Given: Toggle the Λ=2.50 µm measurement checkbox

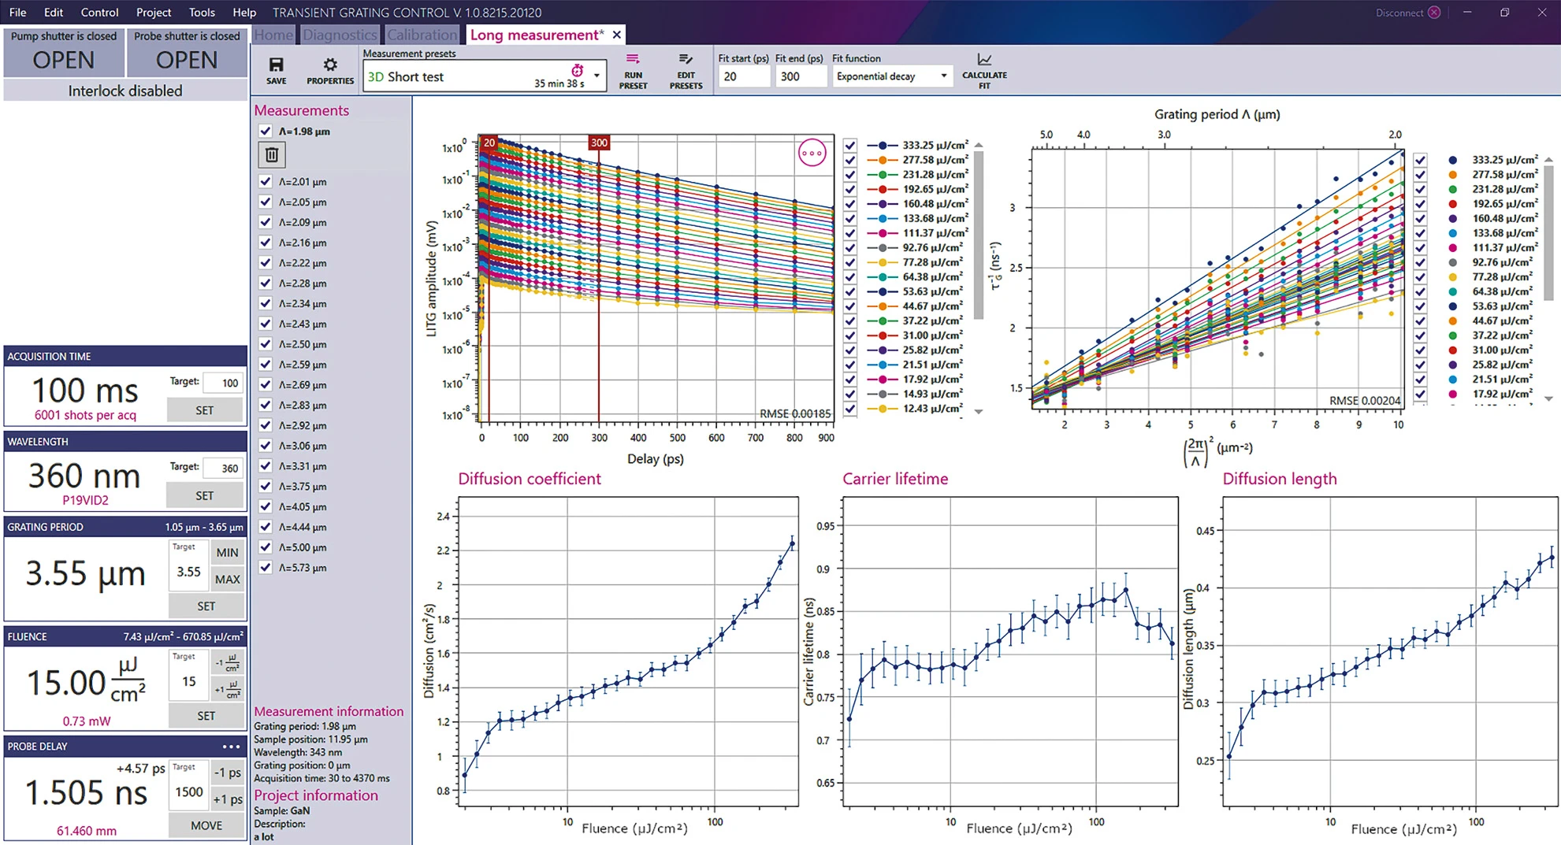Looking at the screenshot, I should (266, 344).
